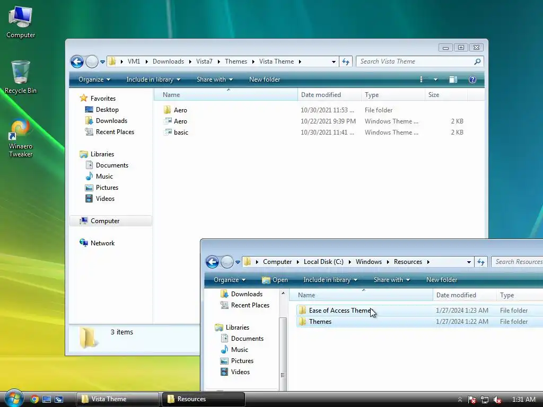Click Windows in Resources address path
Viewport: 543px width, 407px height.
369,262
